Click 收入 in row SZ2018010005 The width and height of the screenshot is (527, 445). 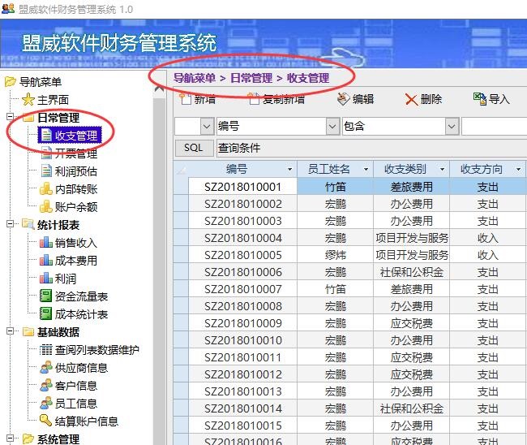[487, 255]
